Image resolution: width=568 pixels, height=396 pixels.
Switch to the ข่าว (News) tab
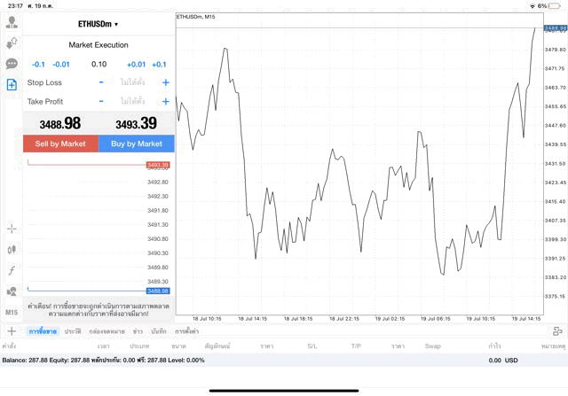137,330
